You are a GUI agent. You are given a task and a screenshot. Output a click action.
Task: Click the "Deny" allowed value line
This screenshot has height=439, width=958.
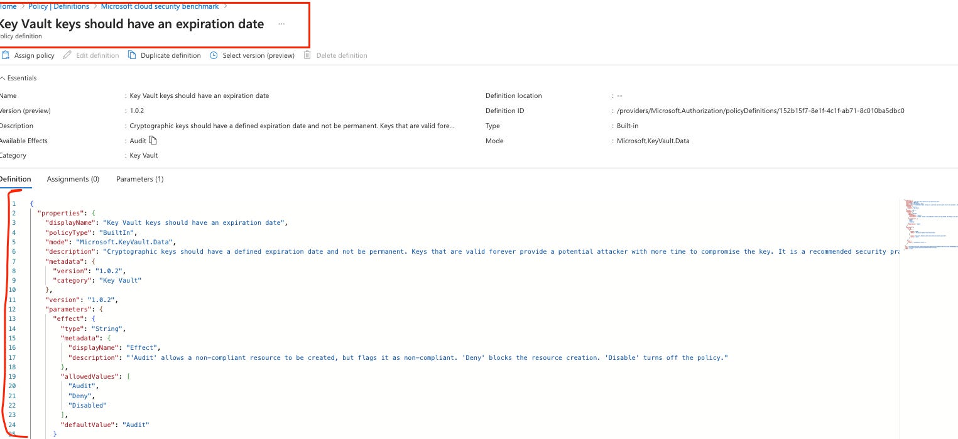point(82,396)
